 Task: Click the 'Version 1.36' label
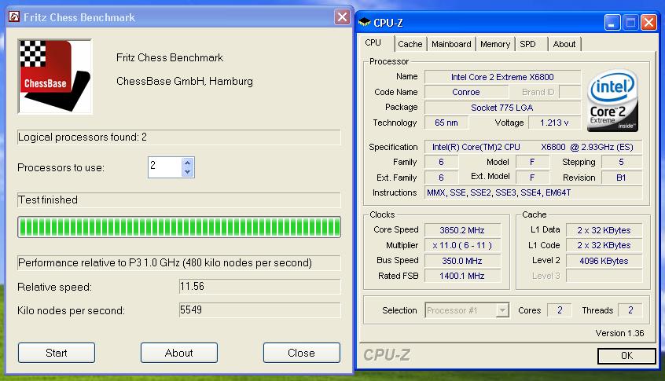tap(619, 333)
